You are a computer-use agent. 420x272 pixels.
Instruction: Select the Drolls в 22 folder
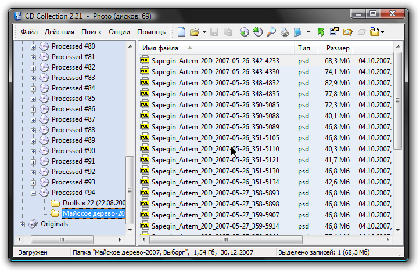coord(94,203)
